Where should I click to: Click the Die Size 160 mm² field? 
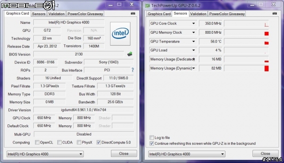(x=94, y=38)
